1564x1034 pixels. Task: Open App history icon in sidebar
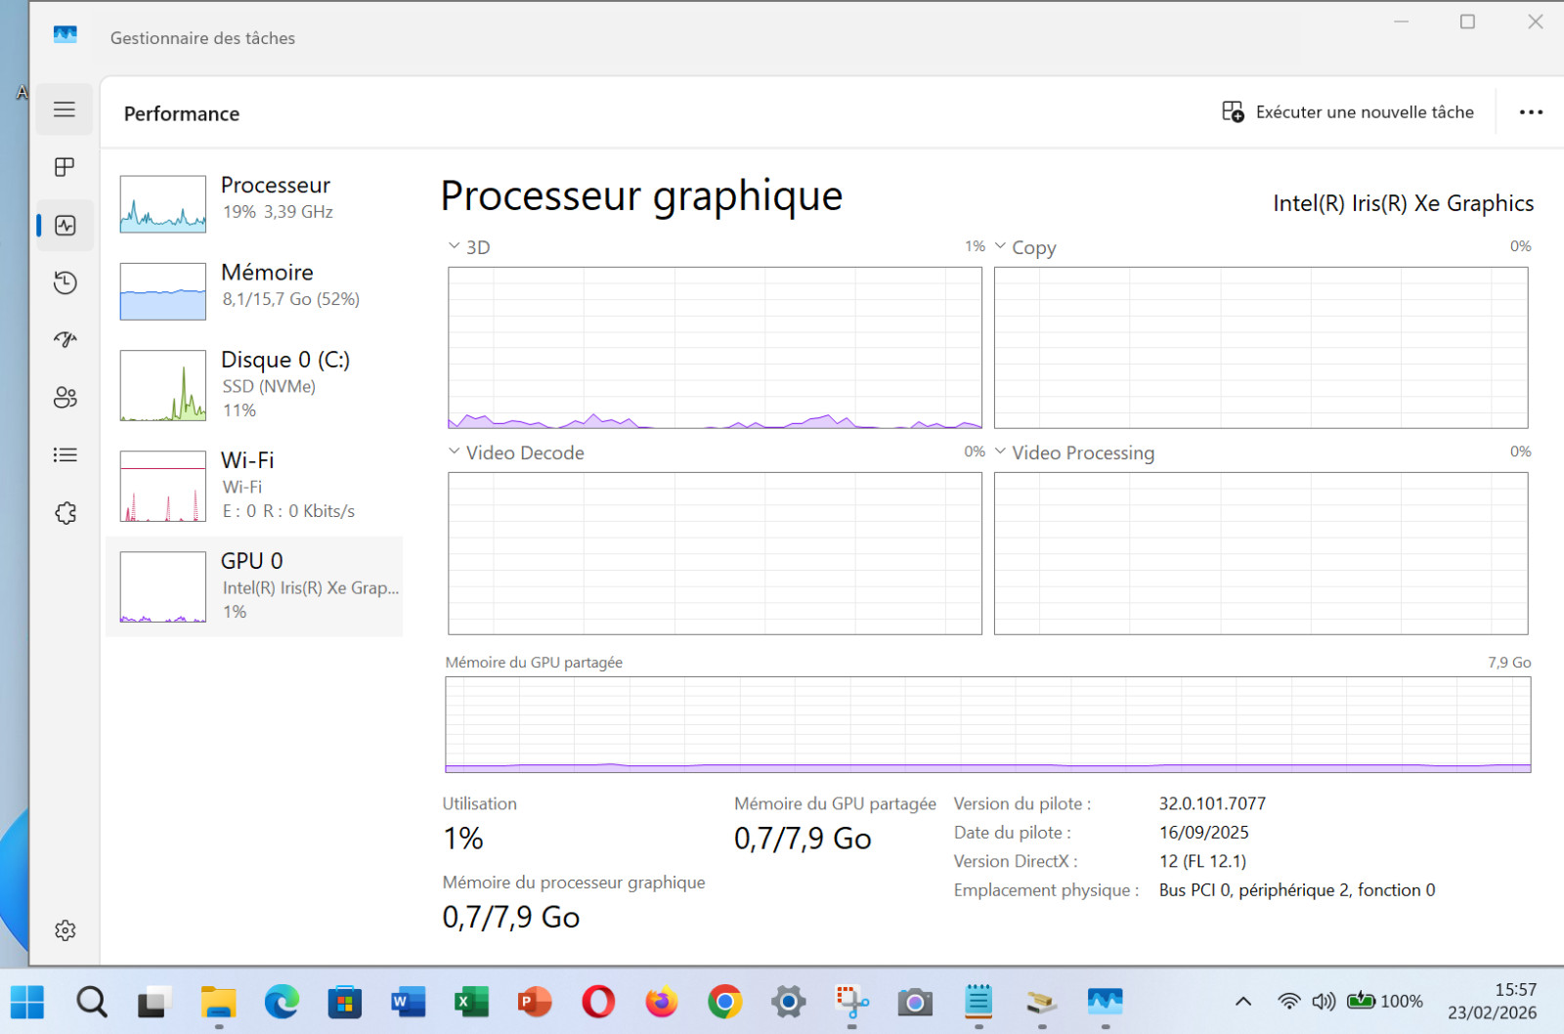[65, 282]
